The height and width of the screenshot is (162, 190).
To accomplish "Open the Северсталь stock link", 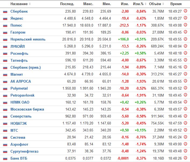I will click(x=21, y=116).
